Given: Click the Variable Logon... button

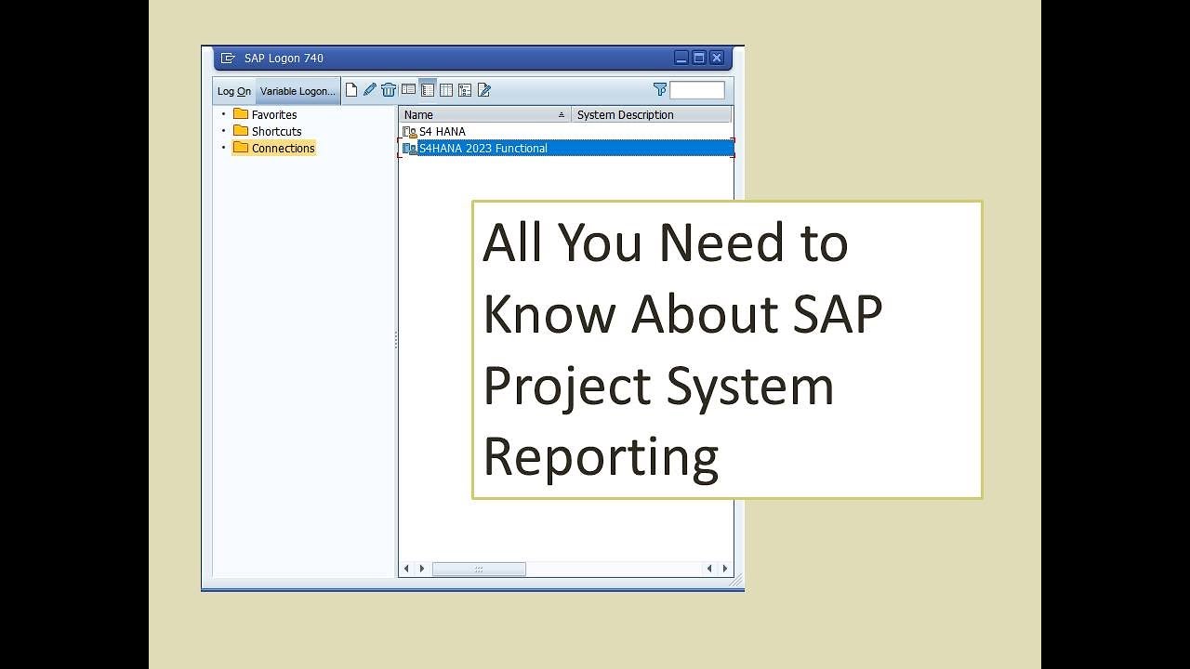Looking at the screenshot, I should [x=297, y=91].
